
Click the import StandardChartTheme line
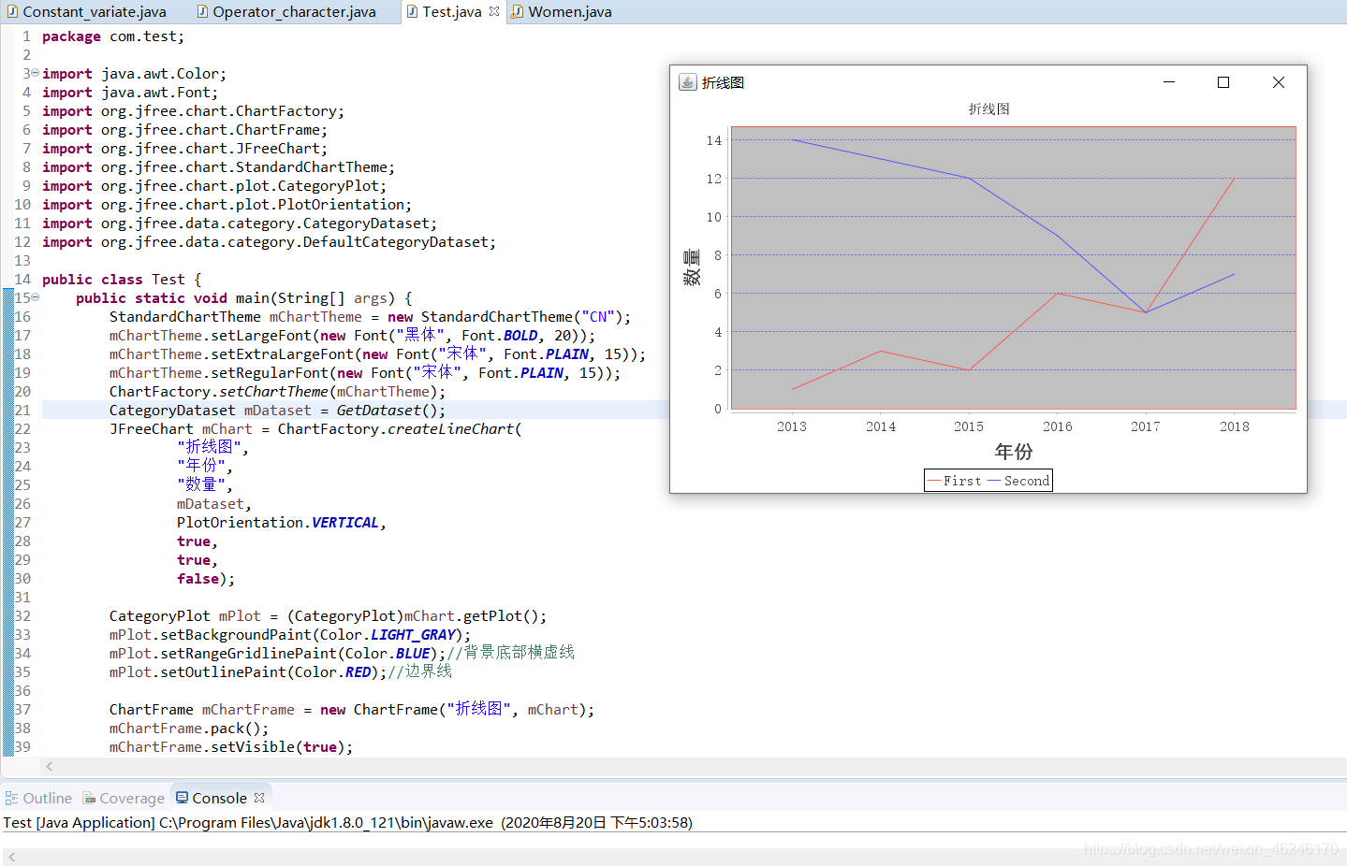click(x=218, y=166)
